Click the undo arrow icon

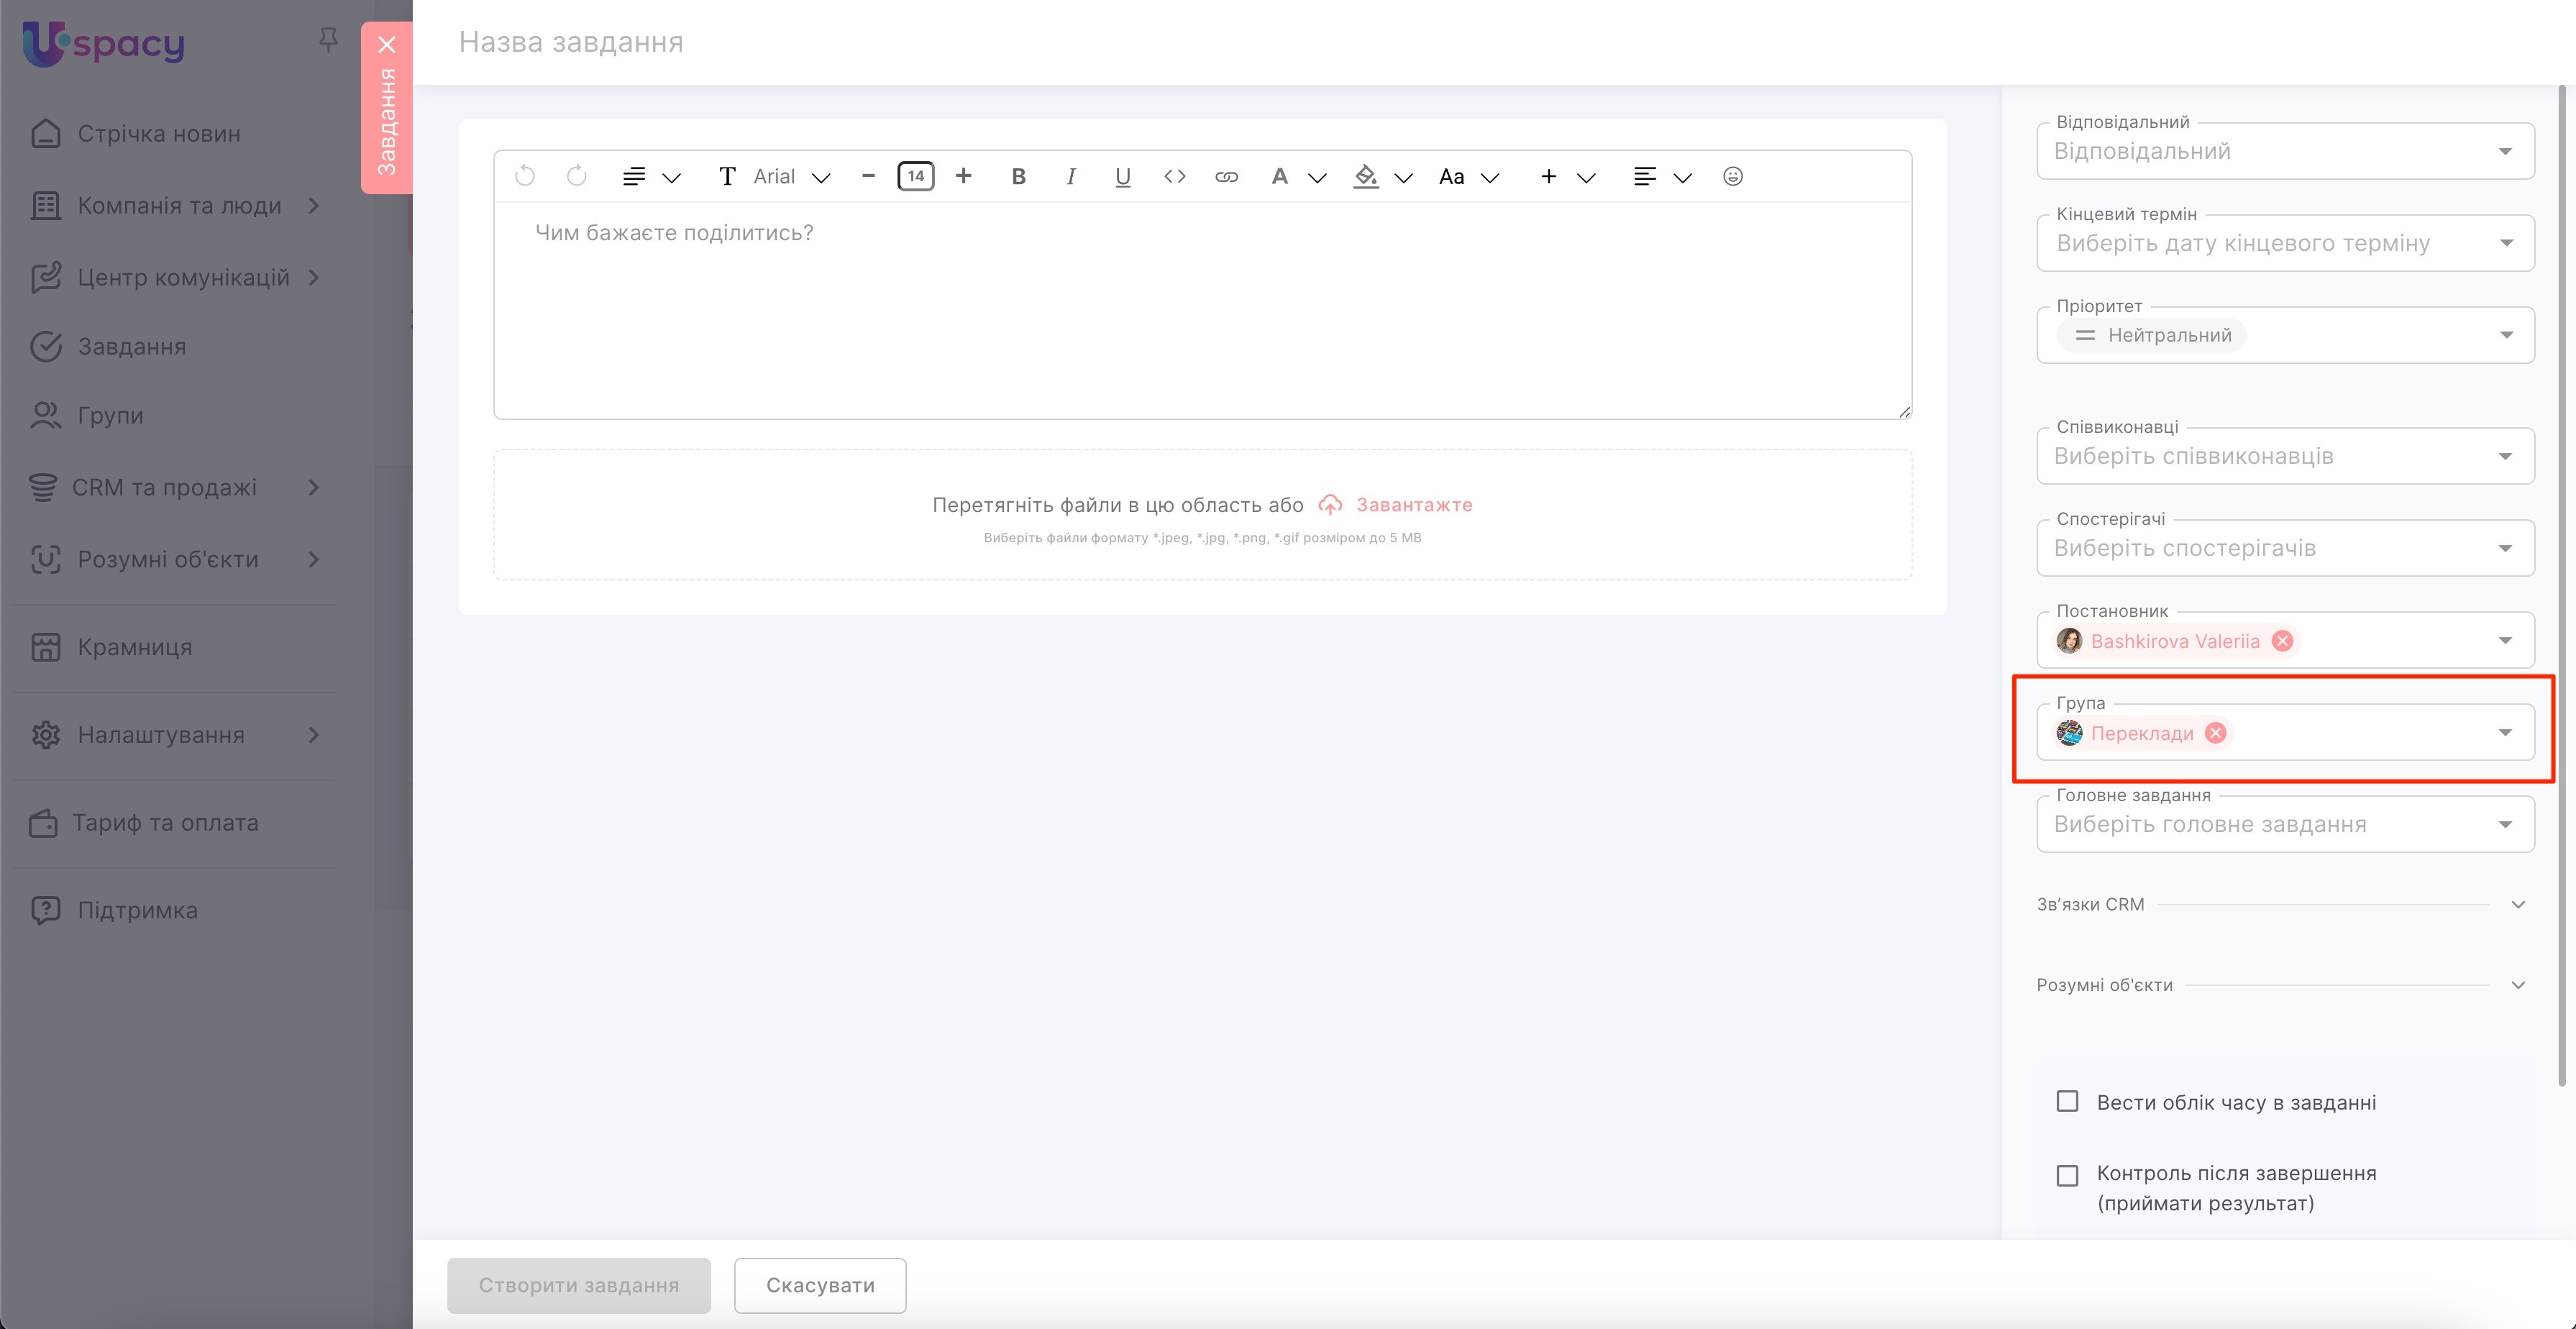coord(524,176)
